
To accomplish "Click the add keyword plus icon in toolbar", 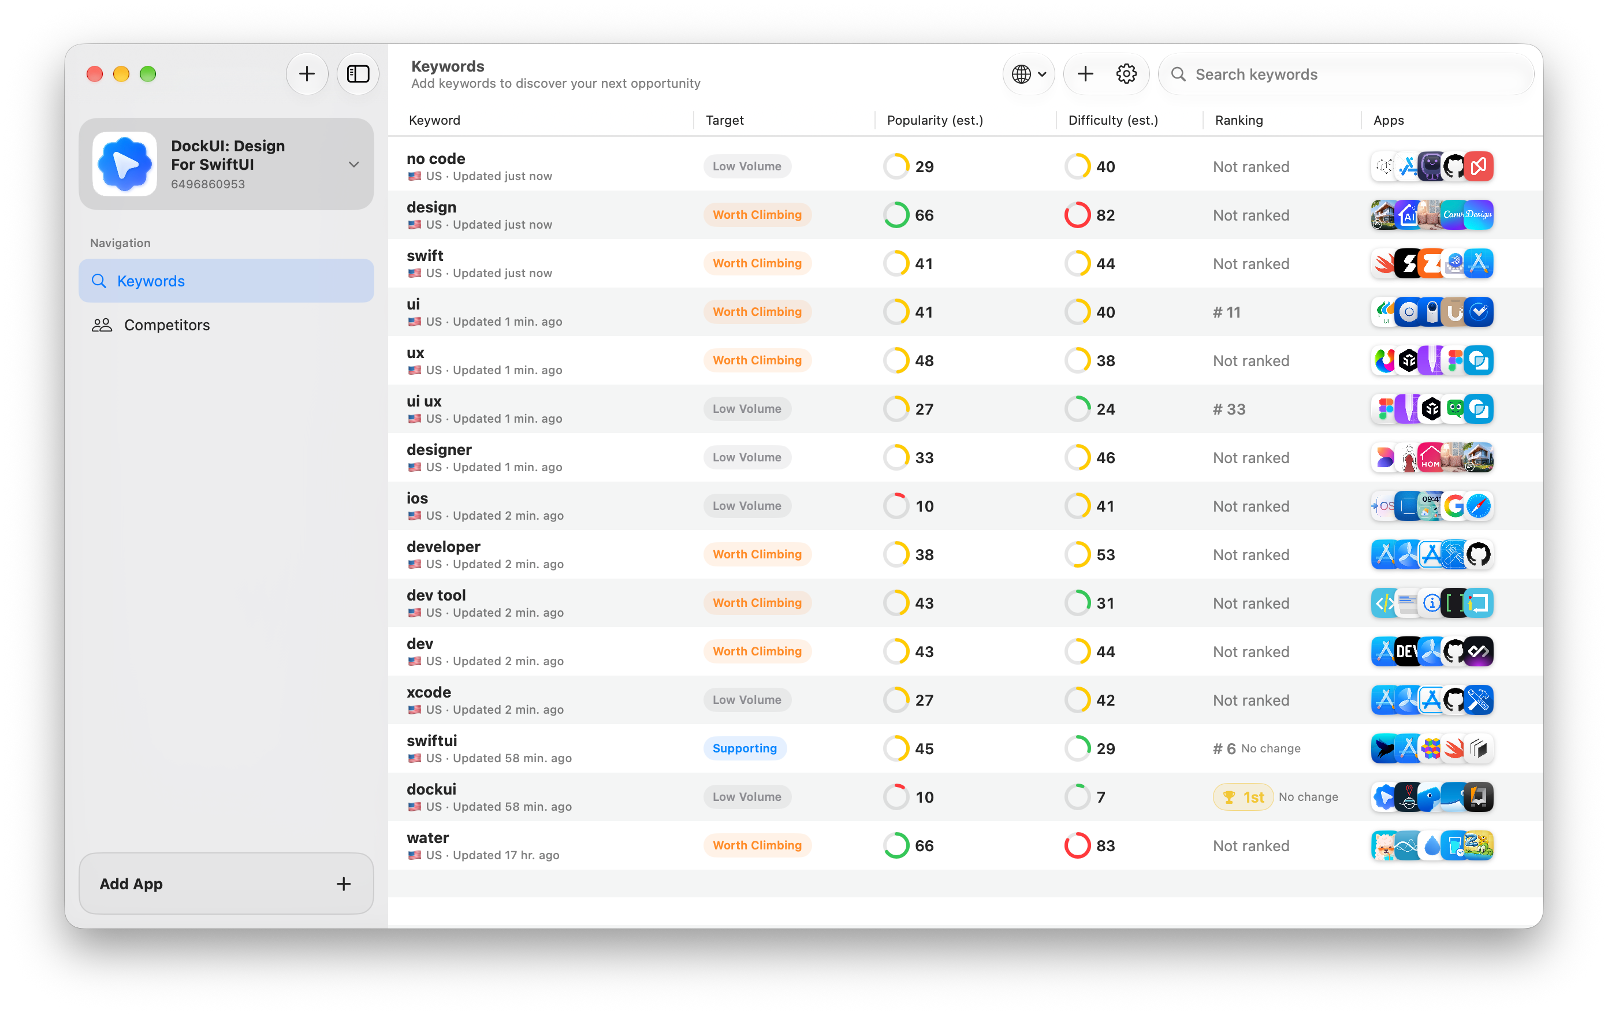I will [1085, 74].
